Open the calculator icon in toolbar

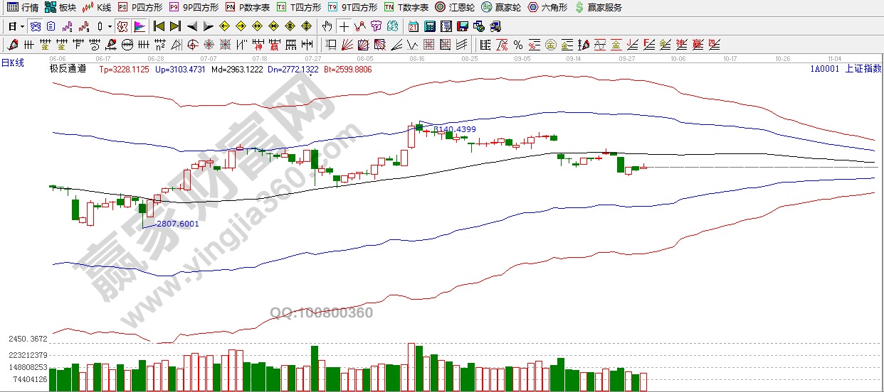click(x=429, y=27)
